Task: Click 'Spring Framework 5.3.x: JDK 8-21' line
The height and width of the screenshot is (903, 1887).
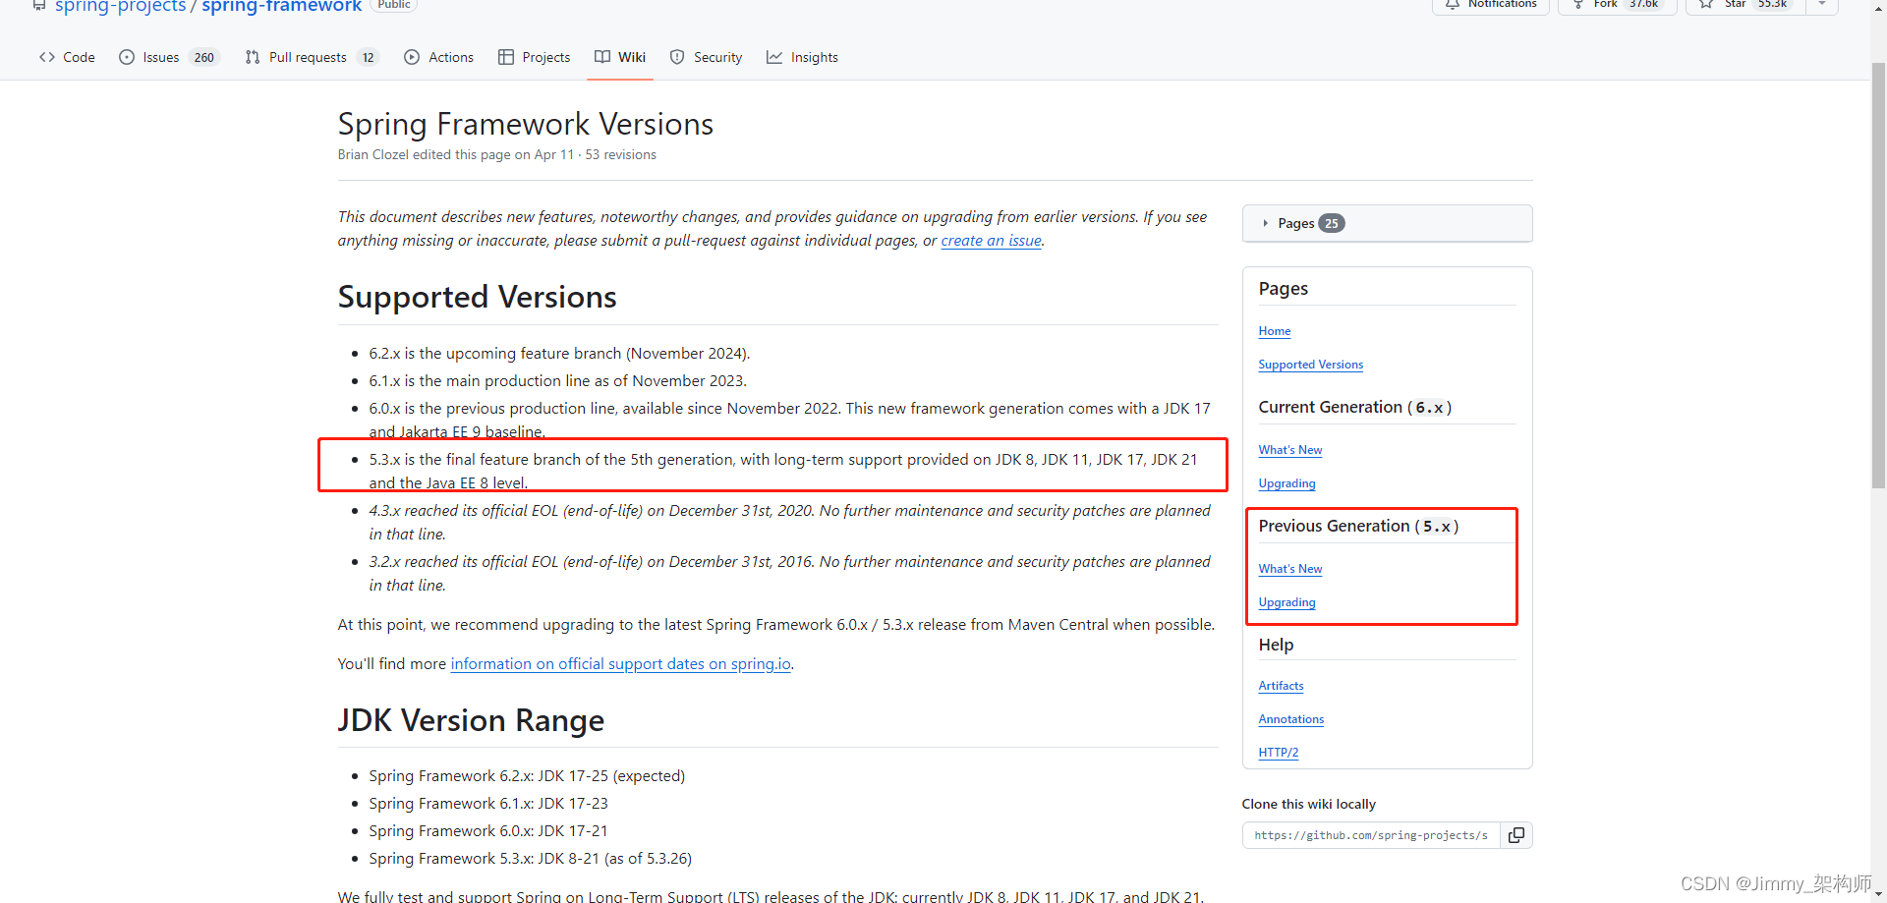Action: 531,858
